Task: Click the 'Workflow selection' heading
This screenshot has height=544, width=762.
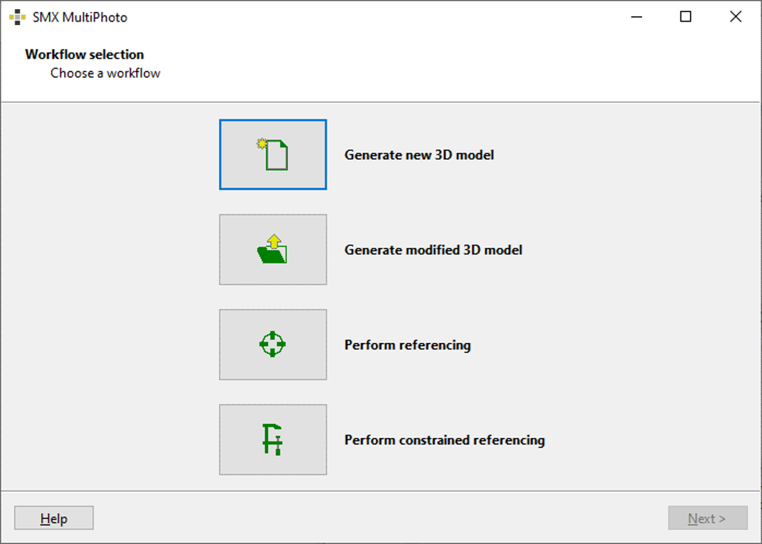Action: [84, 54]
